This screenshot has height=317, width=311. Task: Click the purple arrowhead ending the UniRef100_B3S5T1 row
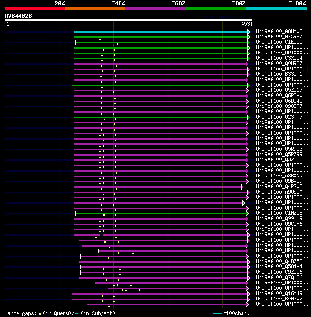(x=249, y=74)
